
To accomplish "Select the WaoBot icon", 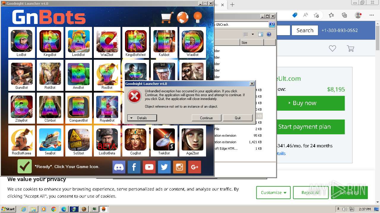I will click(192, 42).
